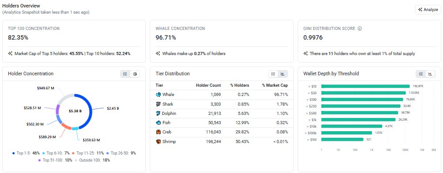Viewport: 443px width, 173px height.
Task: Click the $528.51 M donut label
Action: coord(32,108)
